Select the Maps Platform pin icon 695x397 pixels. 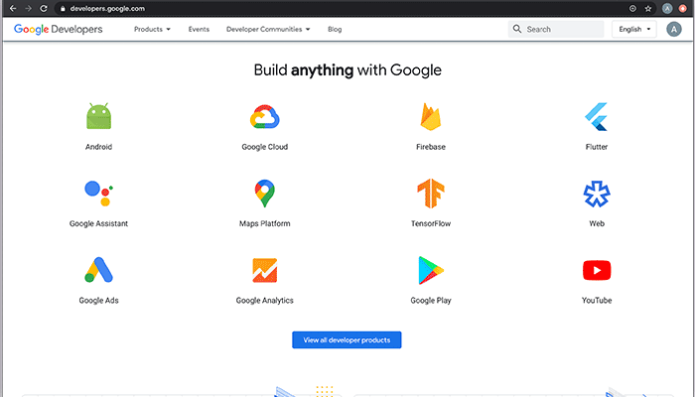(265, 193)
